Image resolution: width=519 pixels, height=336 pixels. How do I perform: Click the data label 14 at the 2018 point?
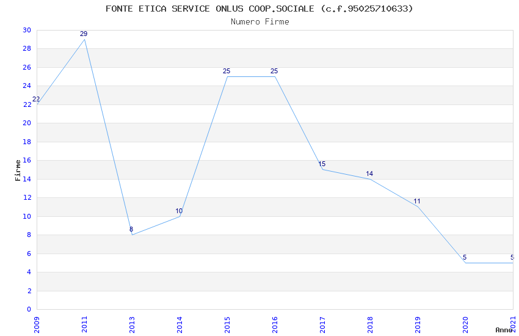point(370,173)
